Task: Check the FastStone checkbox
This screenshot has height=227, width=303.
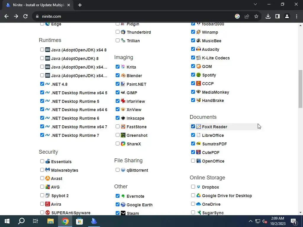Action: pyautogui.click(x=117, y=127)
